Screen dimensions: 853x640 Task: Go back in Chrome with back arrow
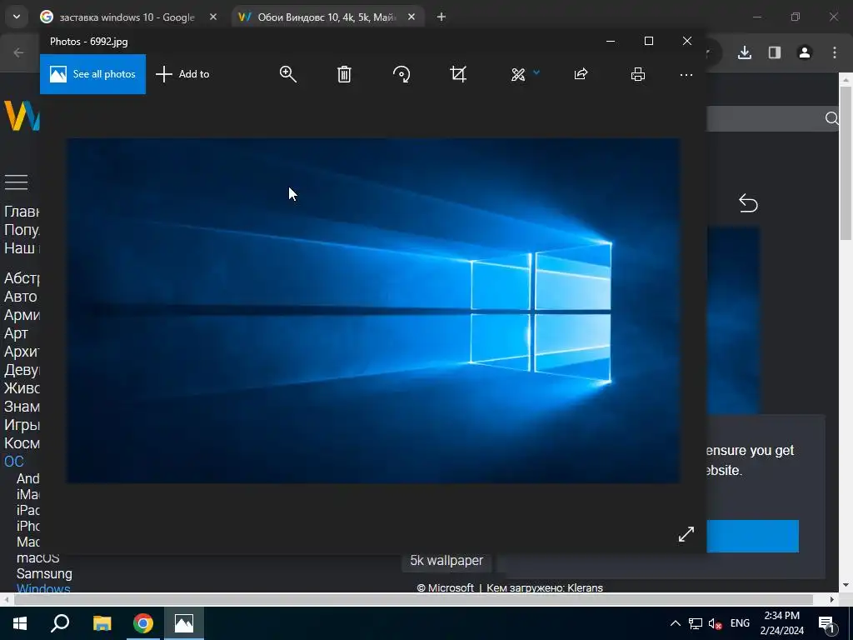(18, 52)
